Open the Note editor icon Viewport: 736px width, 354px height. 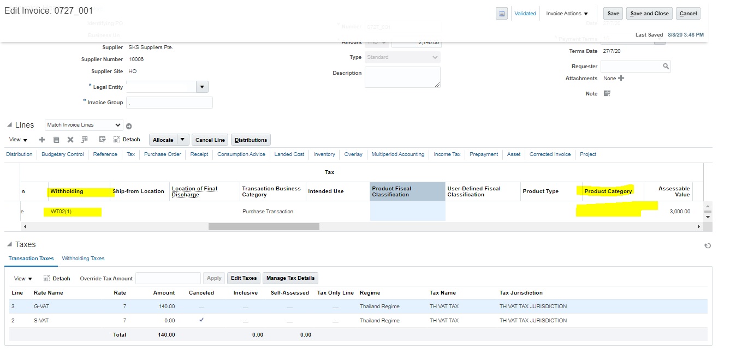click(607, 93)
